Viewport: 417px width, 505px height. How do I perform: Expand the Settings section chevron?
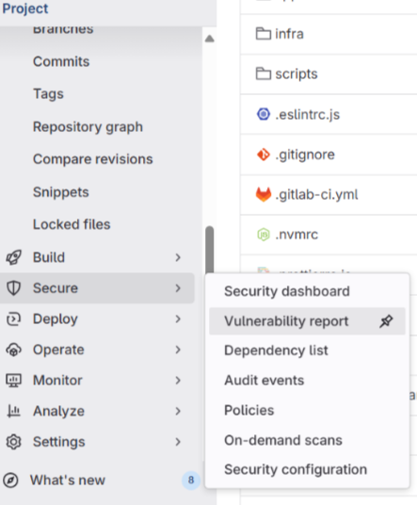[x=178, y=442]
